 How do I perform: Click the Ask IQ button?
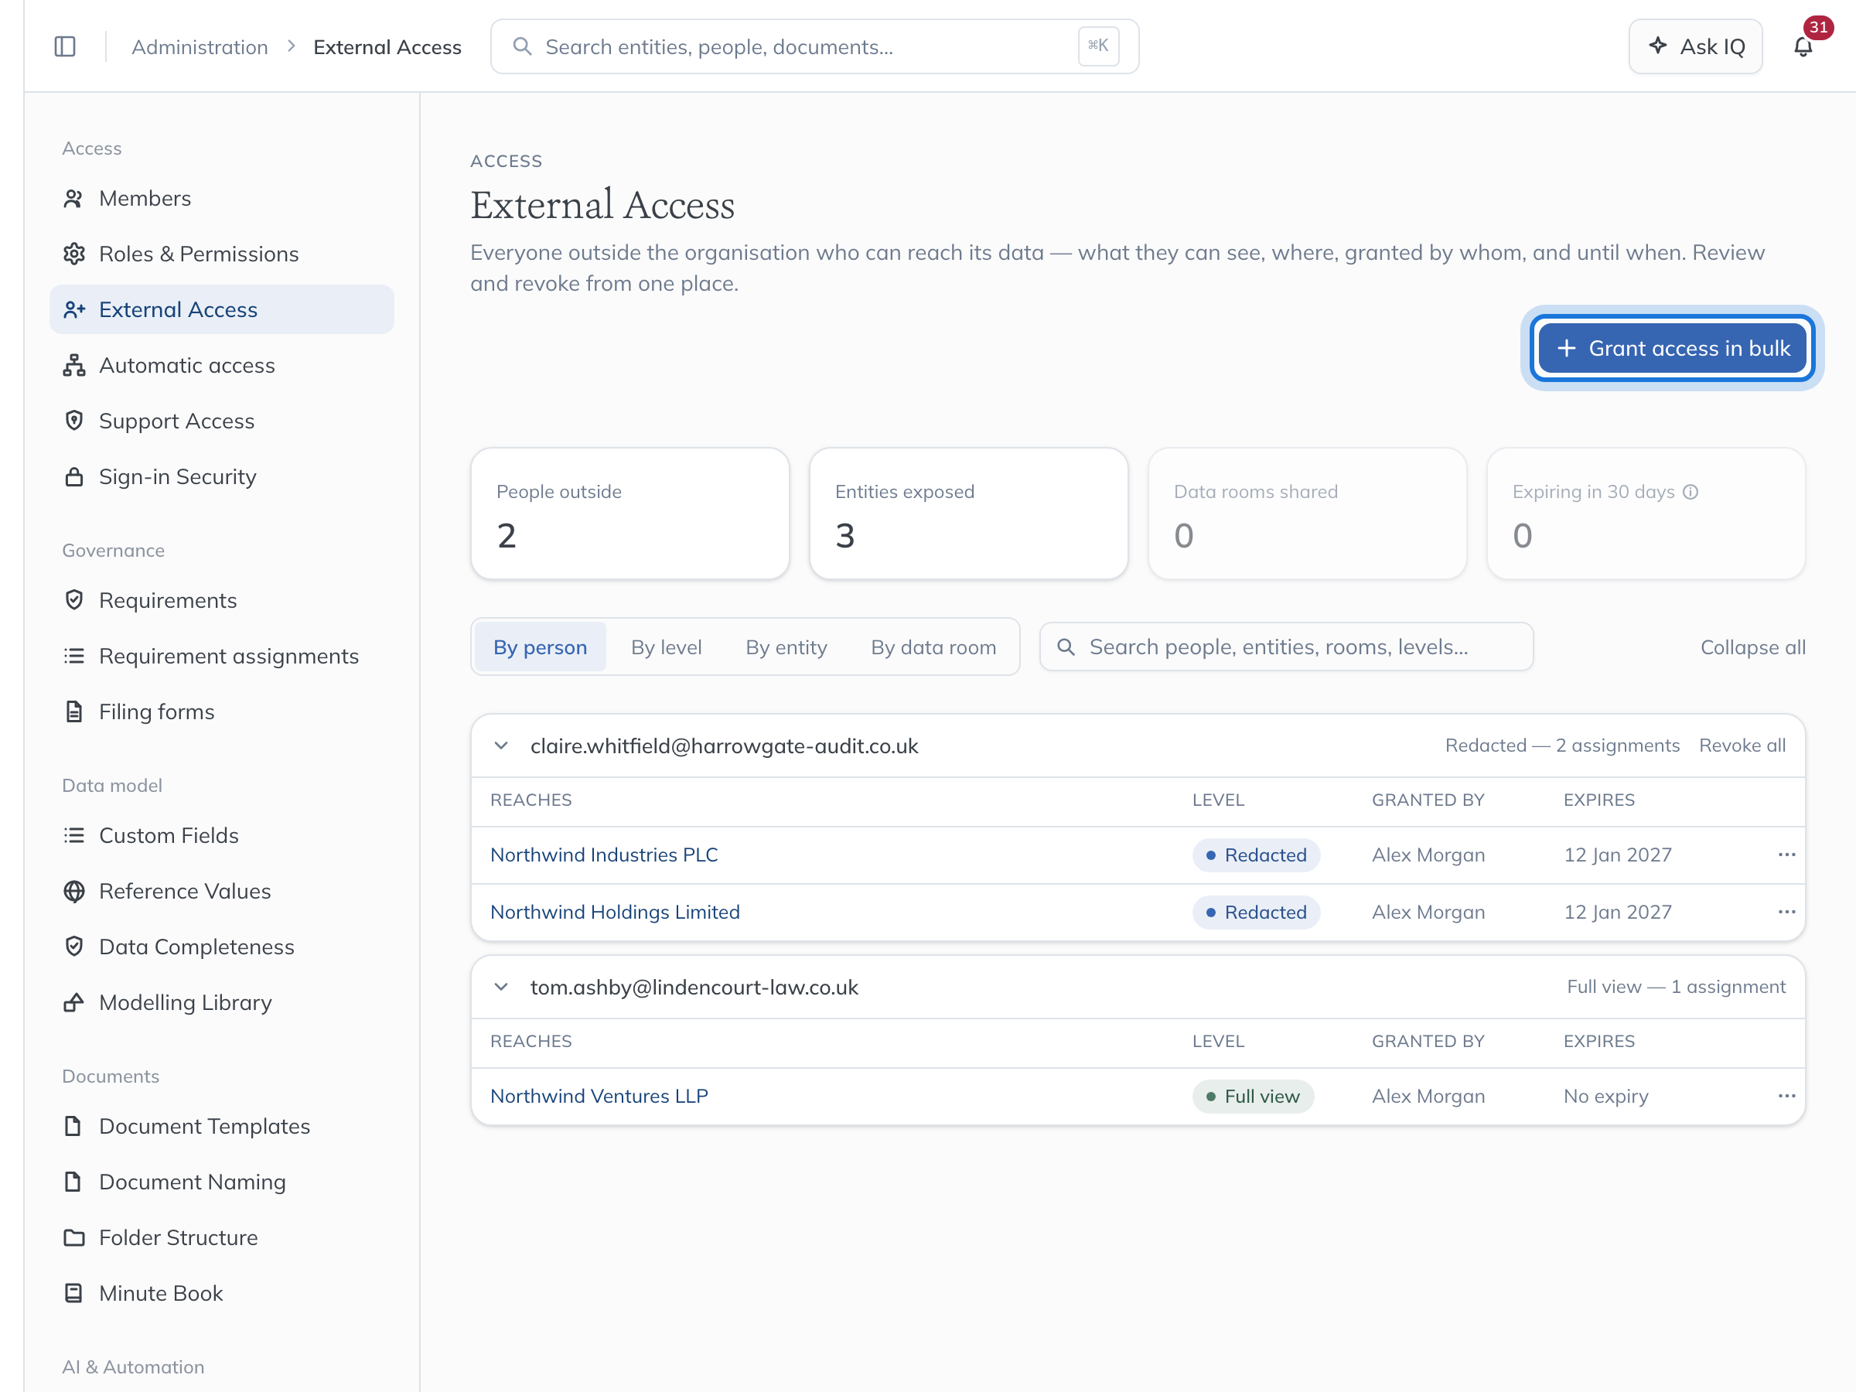tap(1696, 47)
